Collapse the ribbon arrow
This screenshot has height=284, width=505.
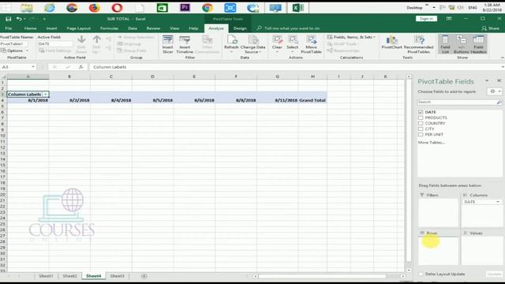pyautogui.click(x=503, y=58)
